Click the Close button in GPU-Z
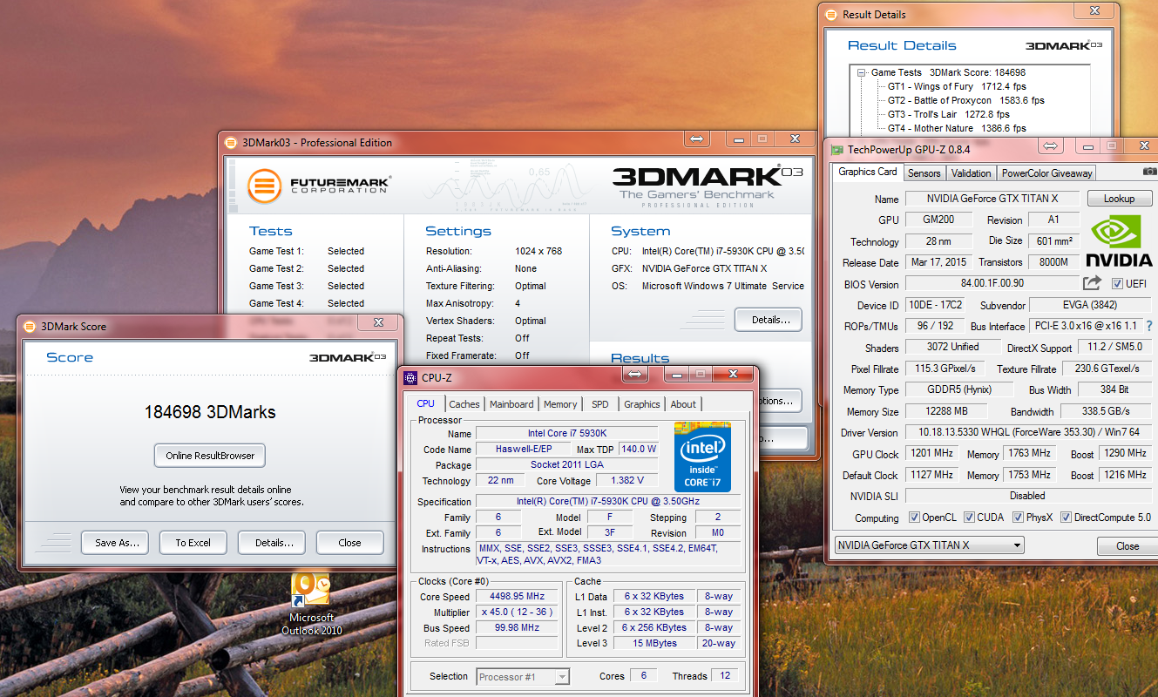The width and height of the screenshot is (1158, 697). click(1128, 546)
